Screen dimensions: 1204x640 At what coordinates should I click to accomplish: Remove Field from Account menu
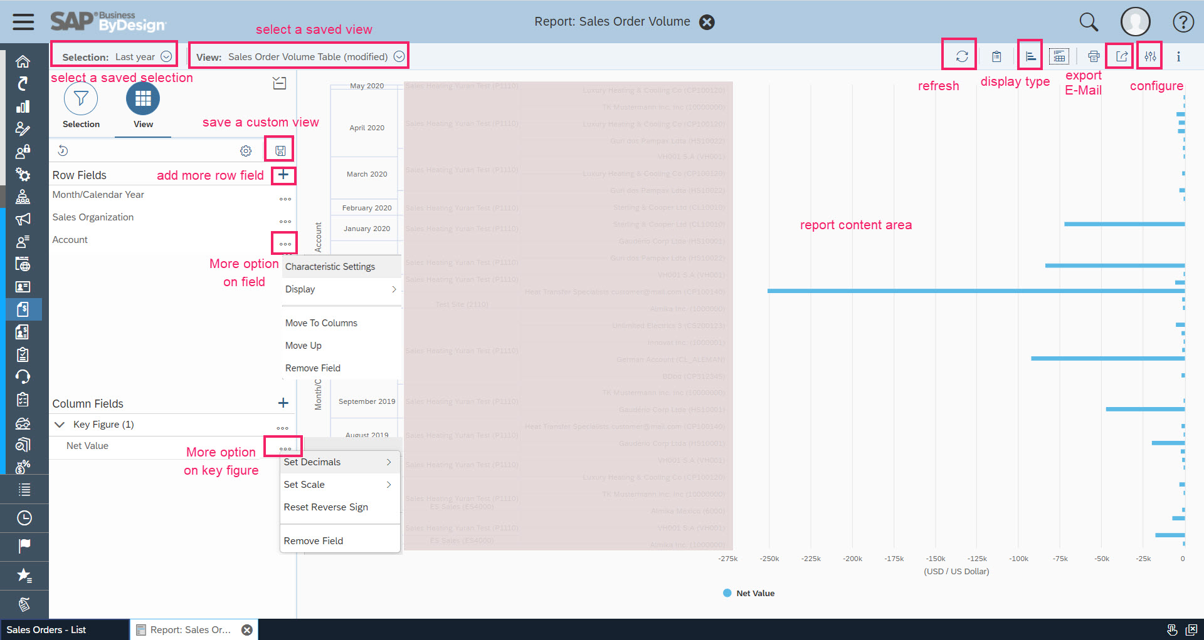click(342, 368)
